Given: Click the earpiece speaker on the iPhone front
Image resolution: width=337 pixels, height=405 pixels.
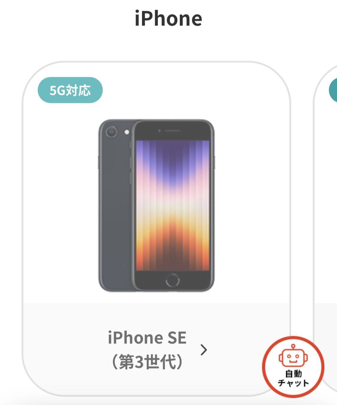Looking at the screenshot, I should tap(173, 131).
